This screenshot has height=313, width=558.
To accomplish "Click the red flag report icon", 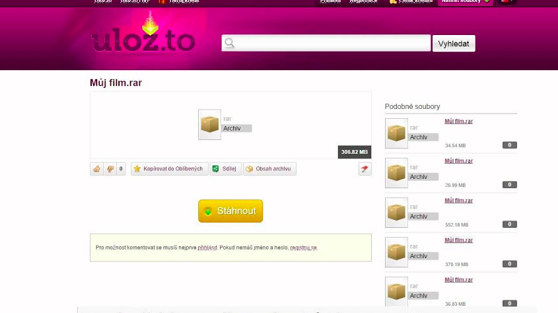I will pos(365,168).
